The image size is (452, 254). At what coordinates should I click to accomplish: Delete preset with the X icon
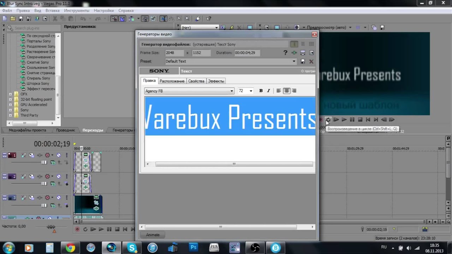click(x=311, y=61)
